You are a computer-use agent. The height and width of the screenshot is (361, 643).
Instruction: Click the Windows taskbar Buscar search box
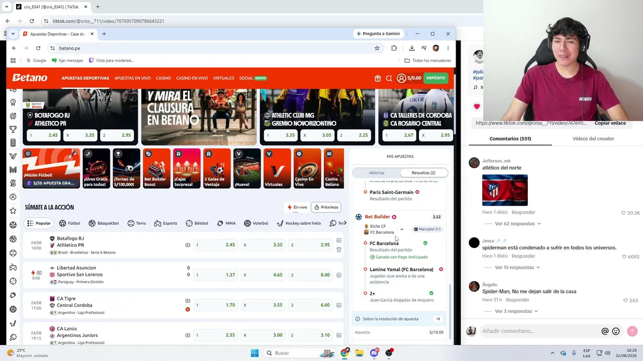(299, 353)
